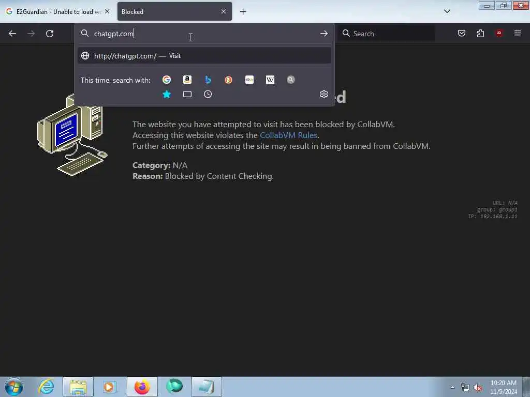Search with Amazon engine icon
The image size is (530, 397).
187,80
